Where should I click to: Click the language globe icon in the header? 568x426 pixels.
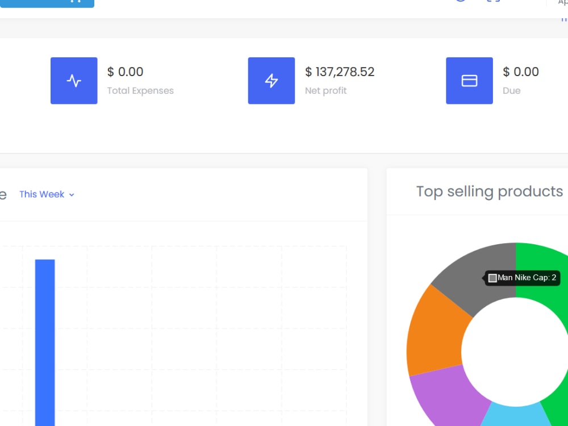pos(461,1)
